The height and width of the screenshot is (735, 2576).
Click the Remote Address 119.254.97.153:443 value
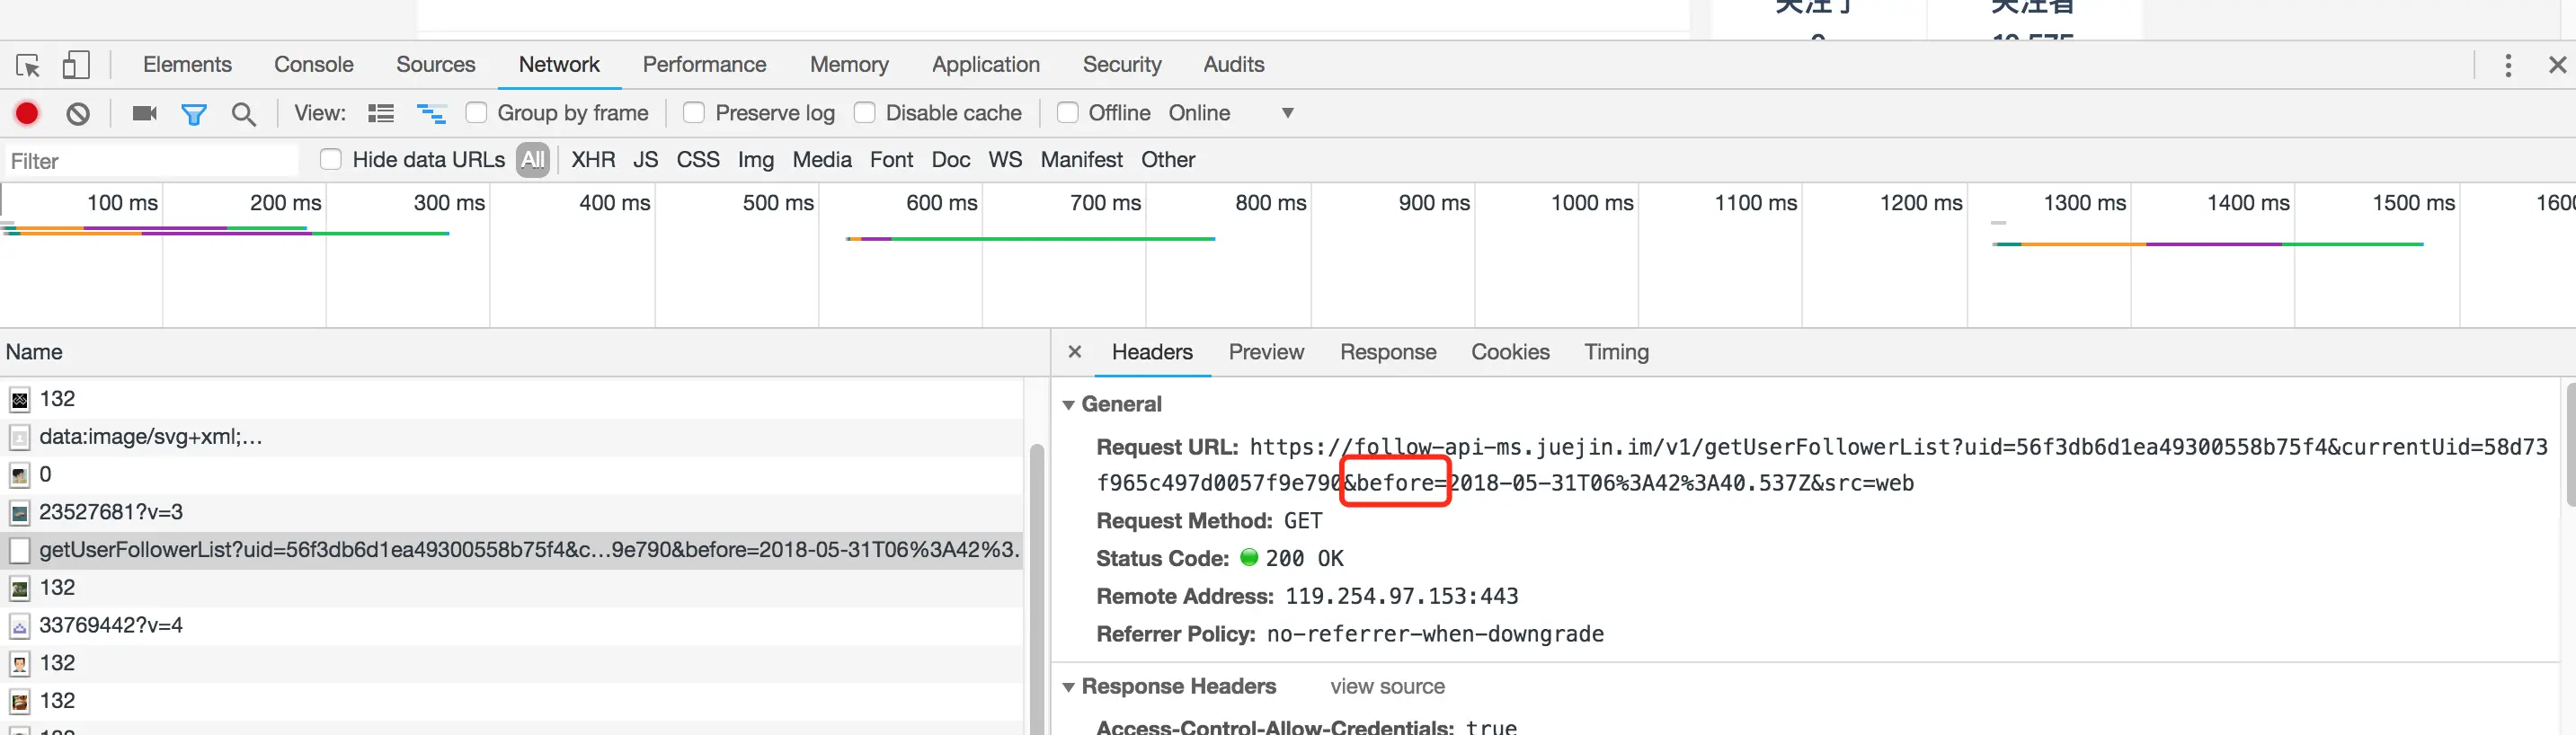click(x=1401, y=597)
